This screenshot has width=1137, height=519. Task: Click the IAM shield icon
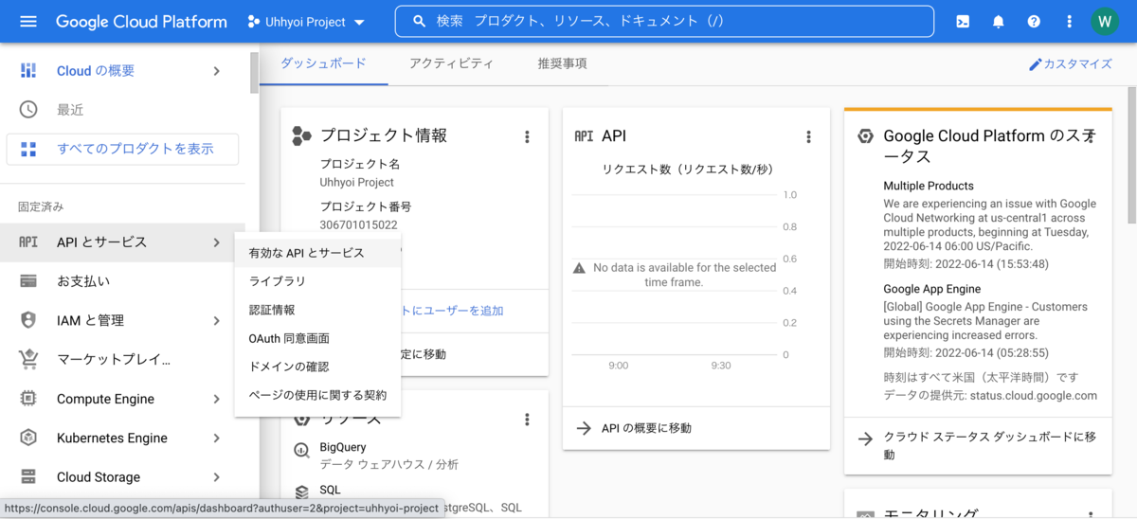tap(28, 320)
